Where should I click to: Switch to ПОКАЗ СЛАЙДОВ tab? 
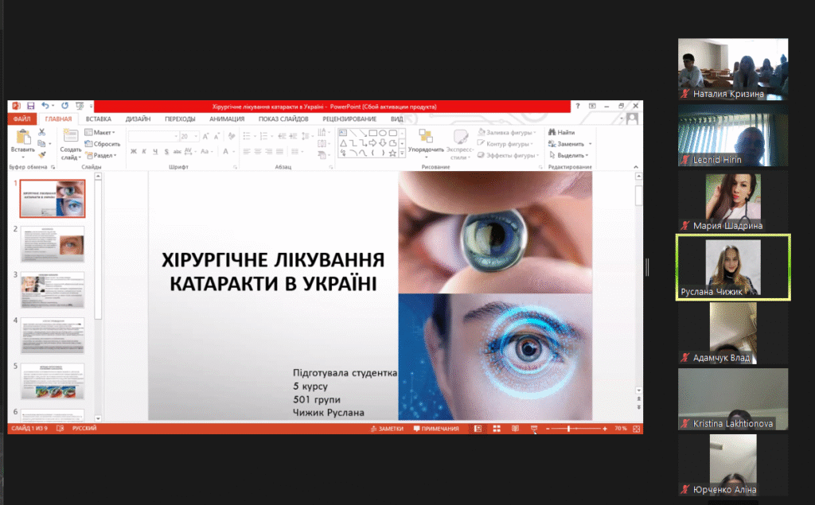coord(283,119)
